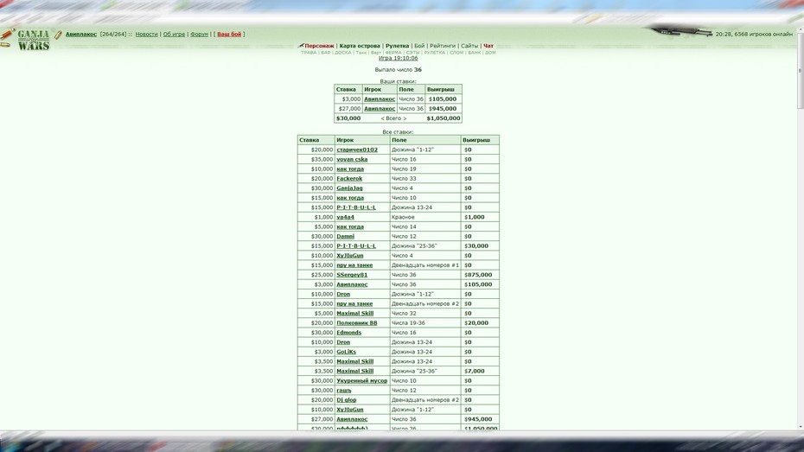This screenshot has width=804, height=452.
Task: Go to Танк quick link
Action: (x=361, y=53)
